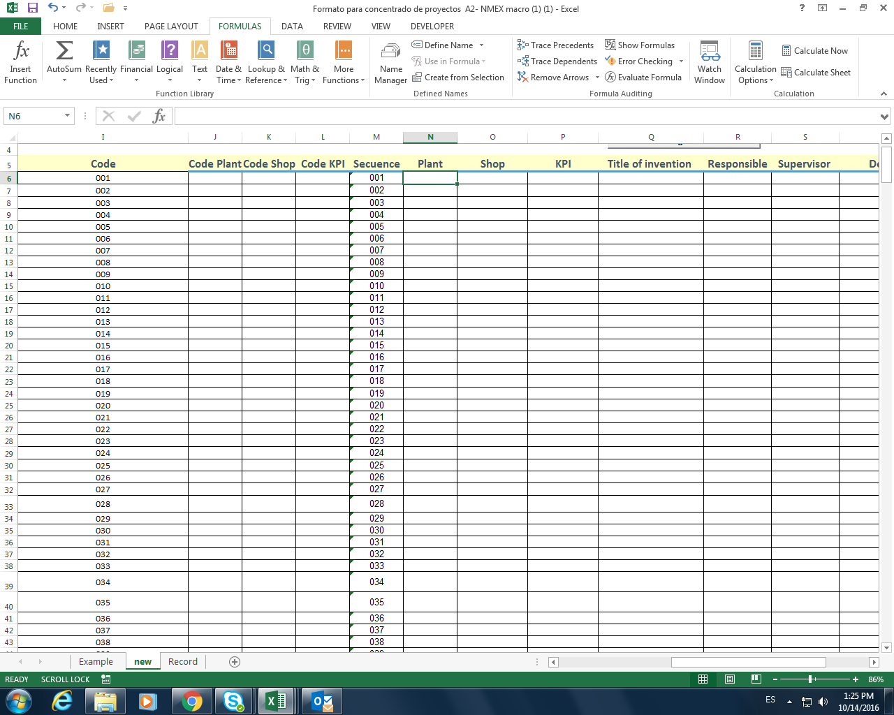Viewport: 894px width, 715px height.
Task: Open Outlook from taskbar
Action: click(322, 701)
